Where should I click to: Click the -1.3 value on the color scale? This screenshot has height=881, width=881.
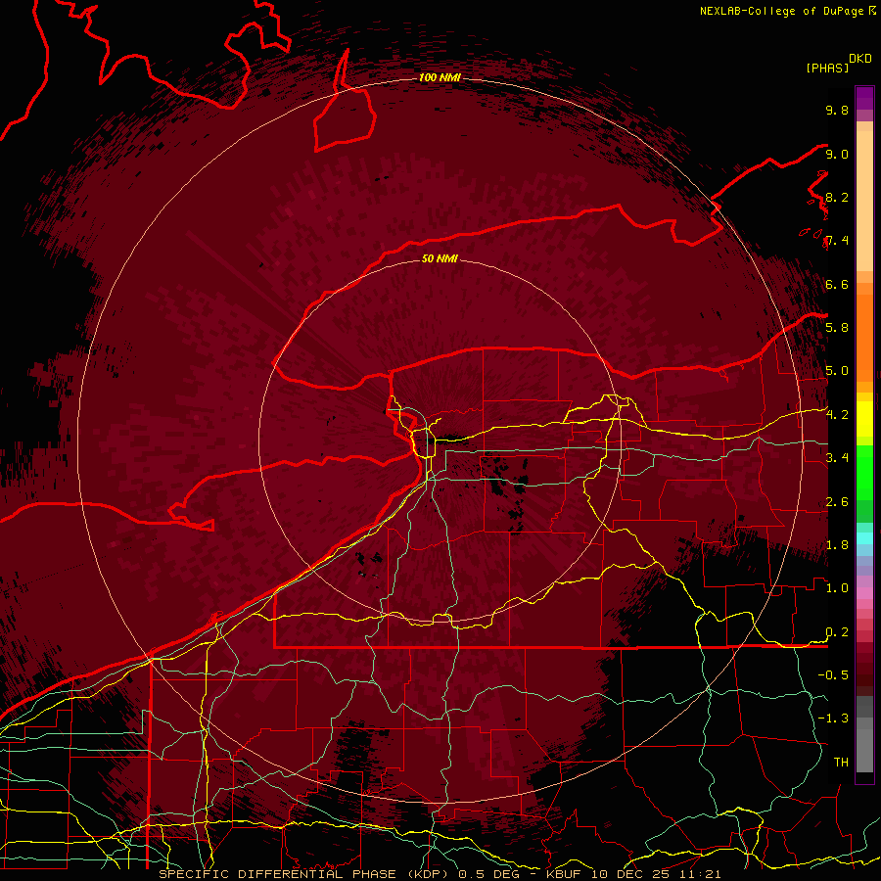pyautogui.click(x=833, y=719)
